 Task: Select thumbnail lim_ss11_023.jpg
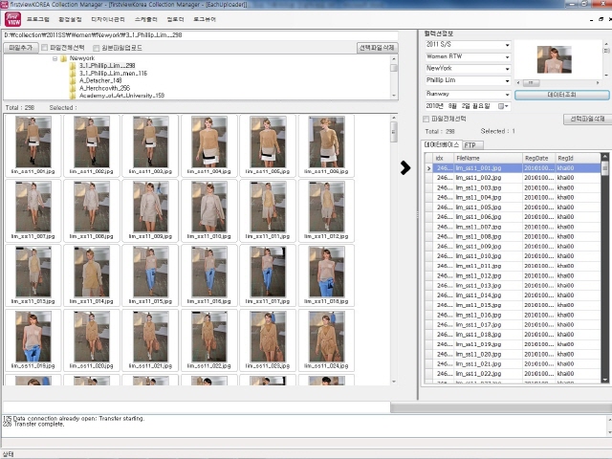click(x=268, y=340)
